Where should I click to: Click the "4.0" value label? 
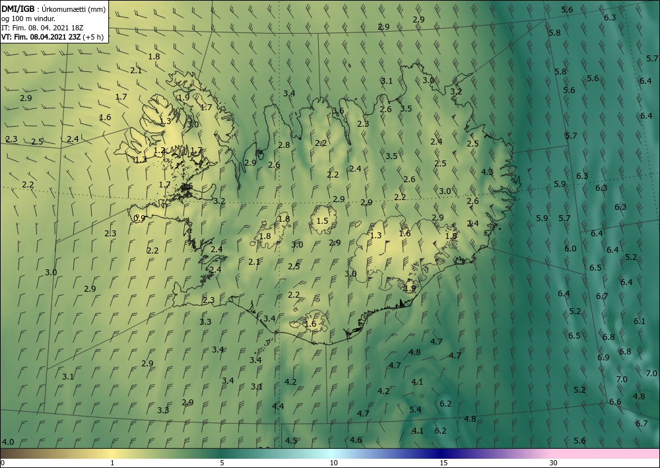[8, 442]
